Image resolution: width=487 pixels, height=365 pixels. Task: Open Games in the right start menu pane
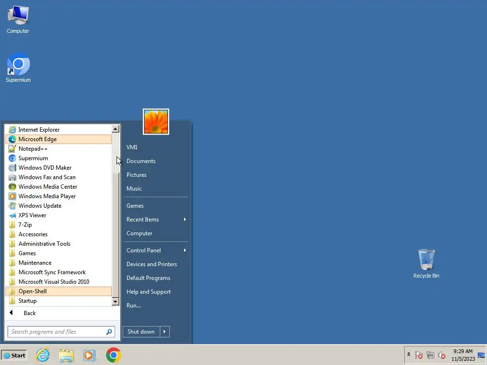(x=156, y=206)
